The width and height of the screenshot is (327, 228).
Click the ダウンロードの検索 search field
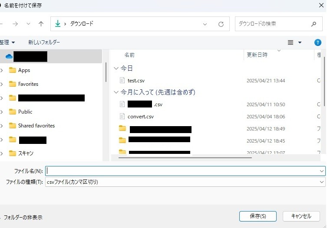pos(279,24)
